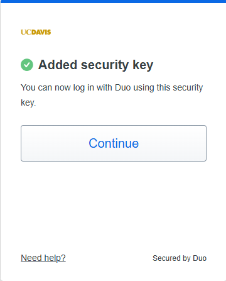Click the word Added in the heading
The image size is (226, 281).
click(x=58, y=65)
